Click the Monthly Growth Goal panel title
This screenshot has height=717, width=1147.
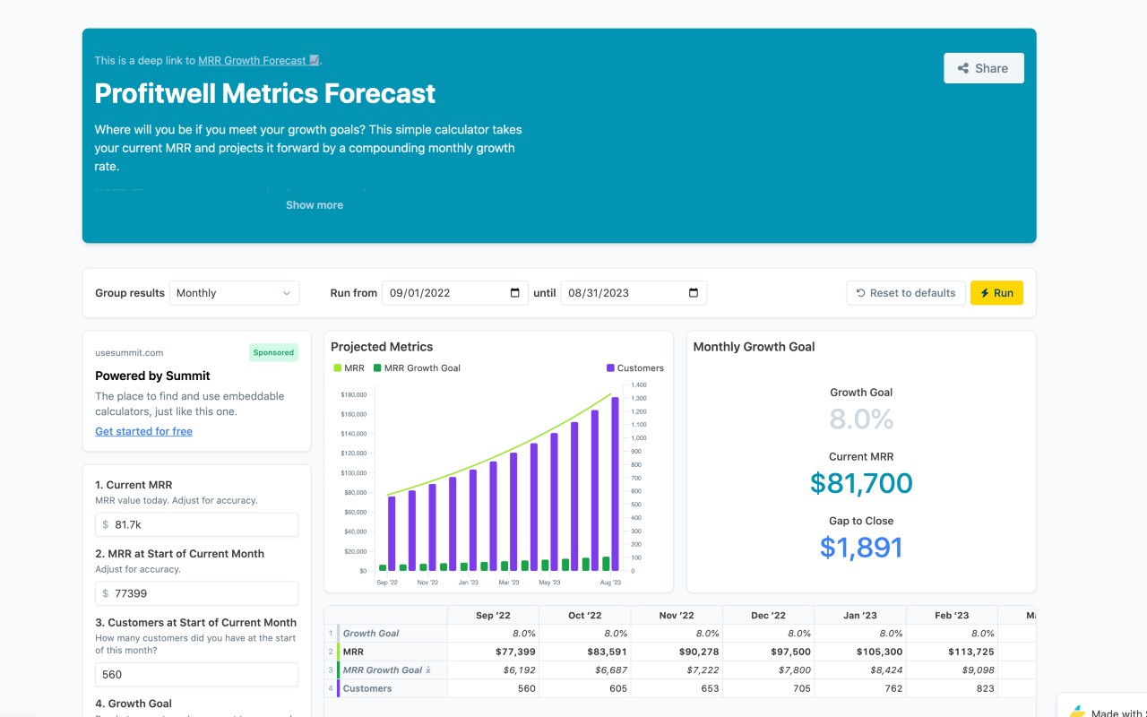tap(754, 347)
